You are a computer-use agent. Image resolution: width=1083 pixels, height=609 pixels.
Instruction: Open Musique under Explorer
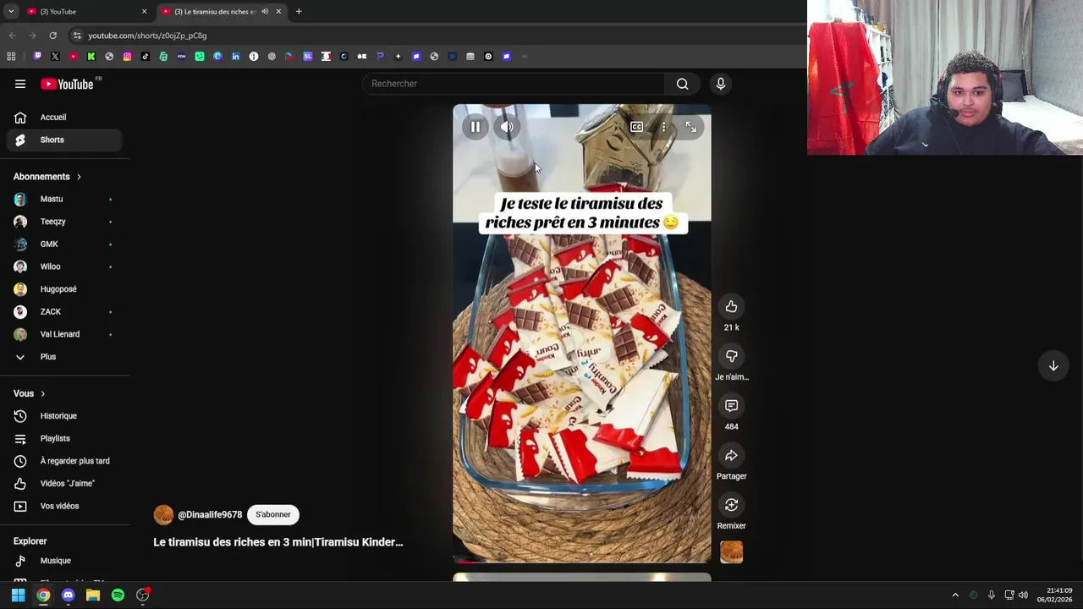[x=64, y=561]
